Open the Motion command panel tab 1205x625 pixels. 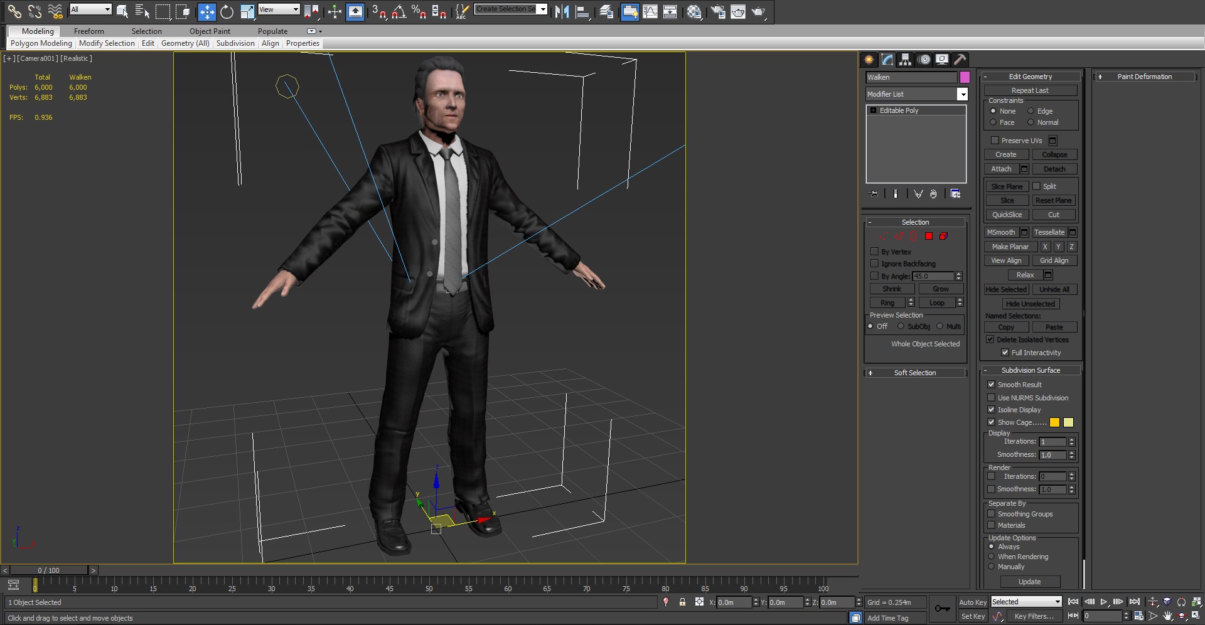[x=924, y=60]
